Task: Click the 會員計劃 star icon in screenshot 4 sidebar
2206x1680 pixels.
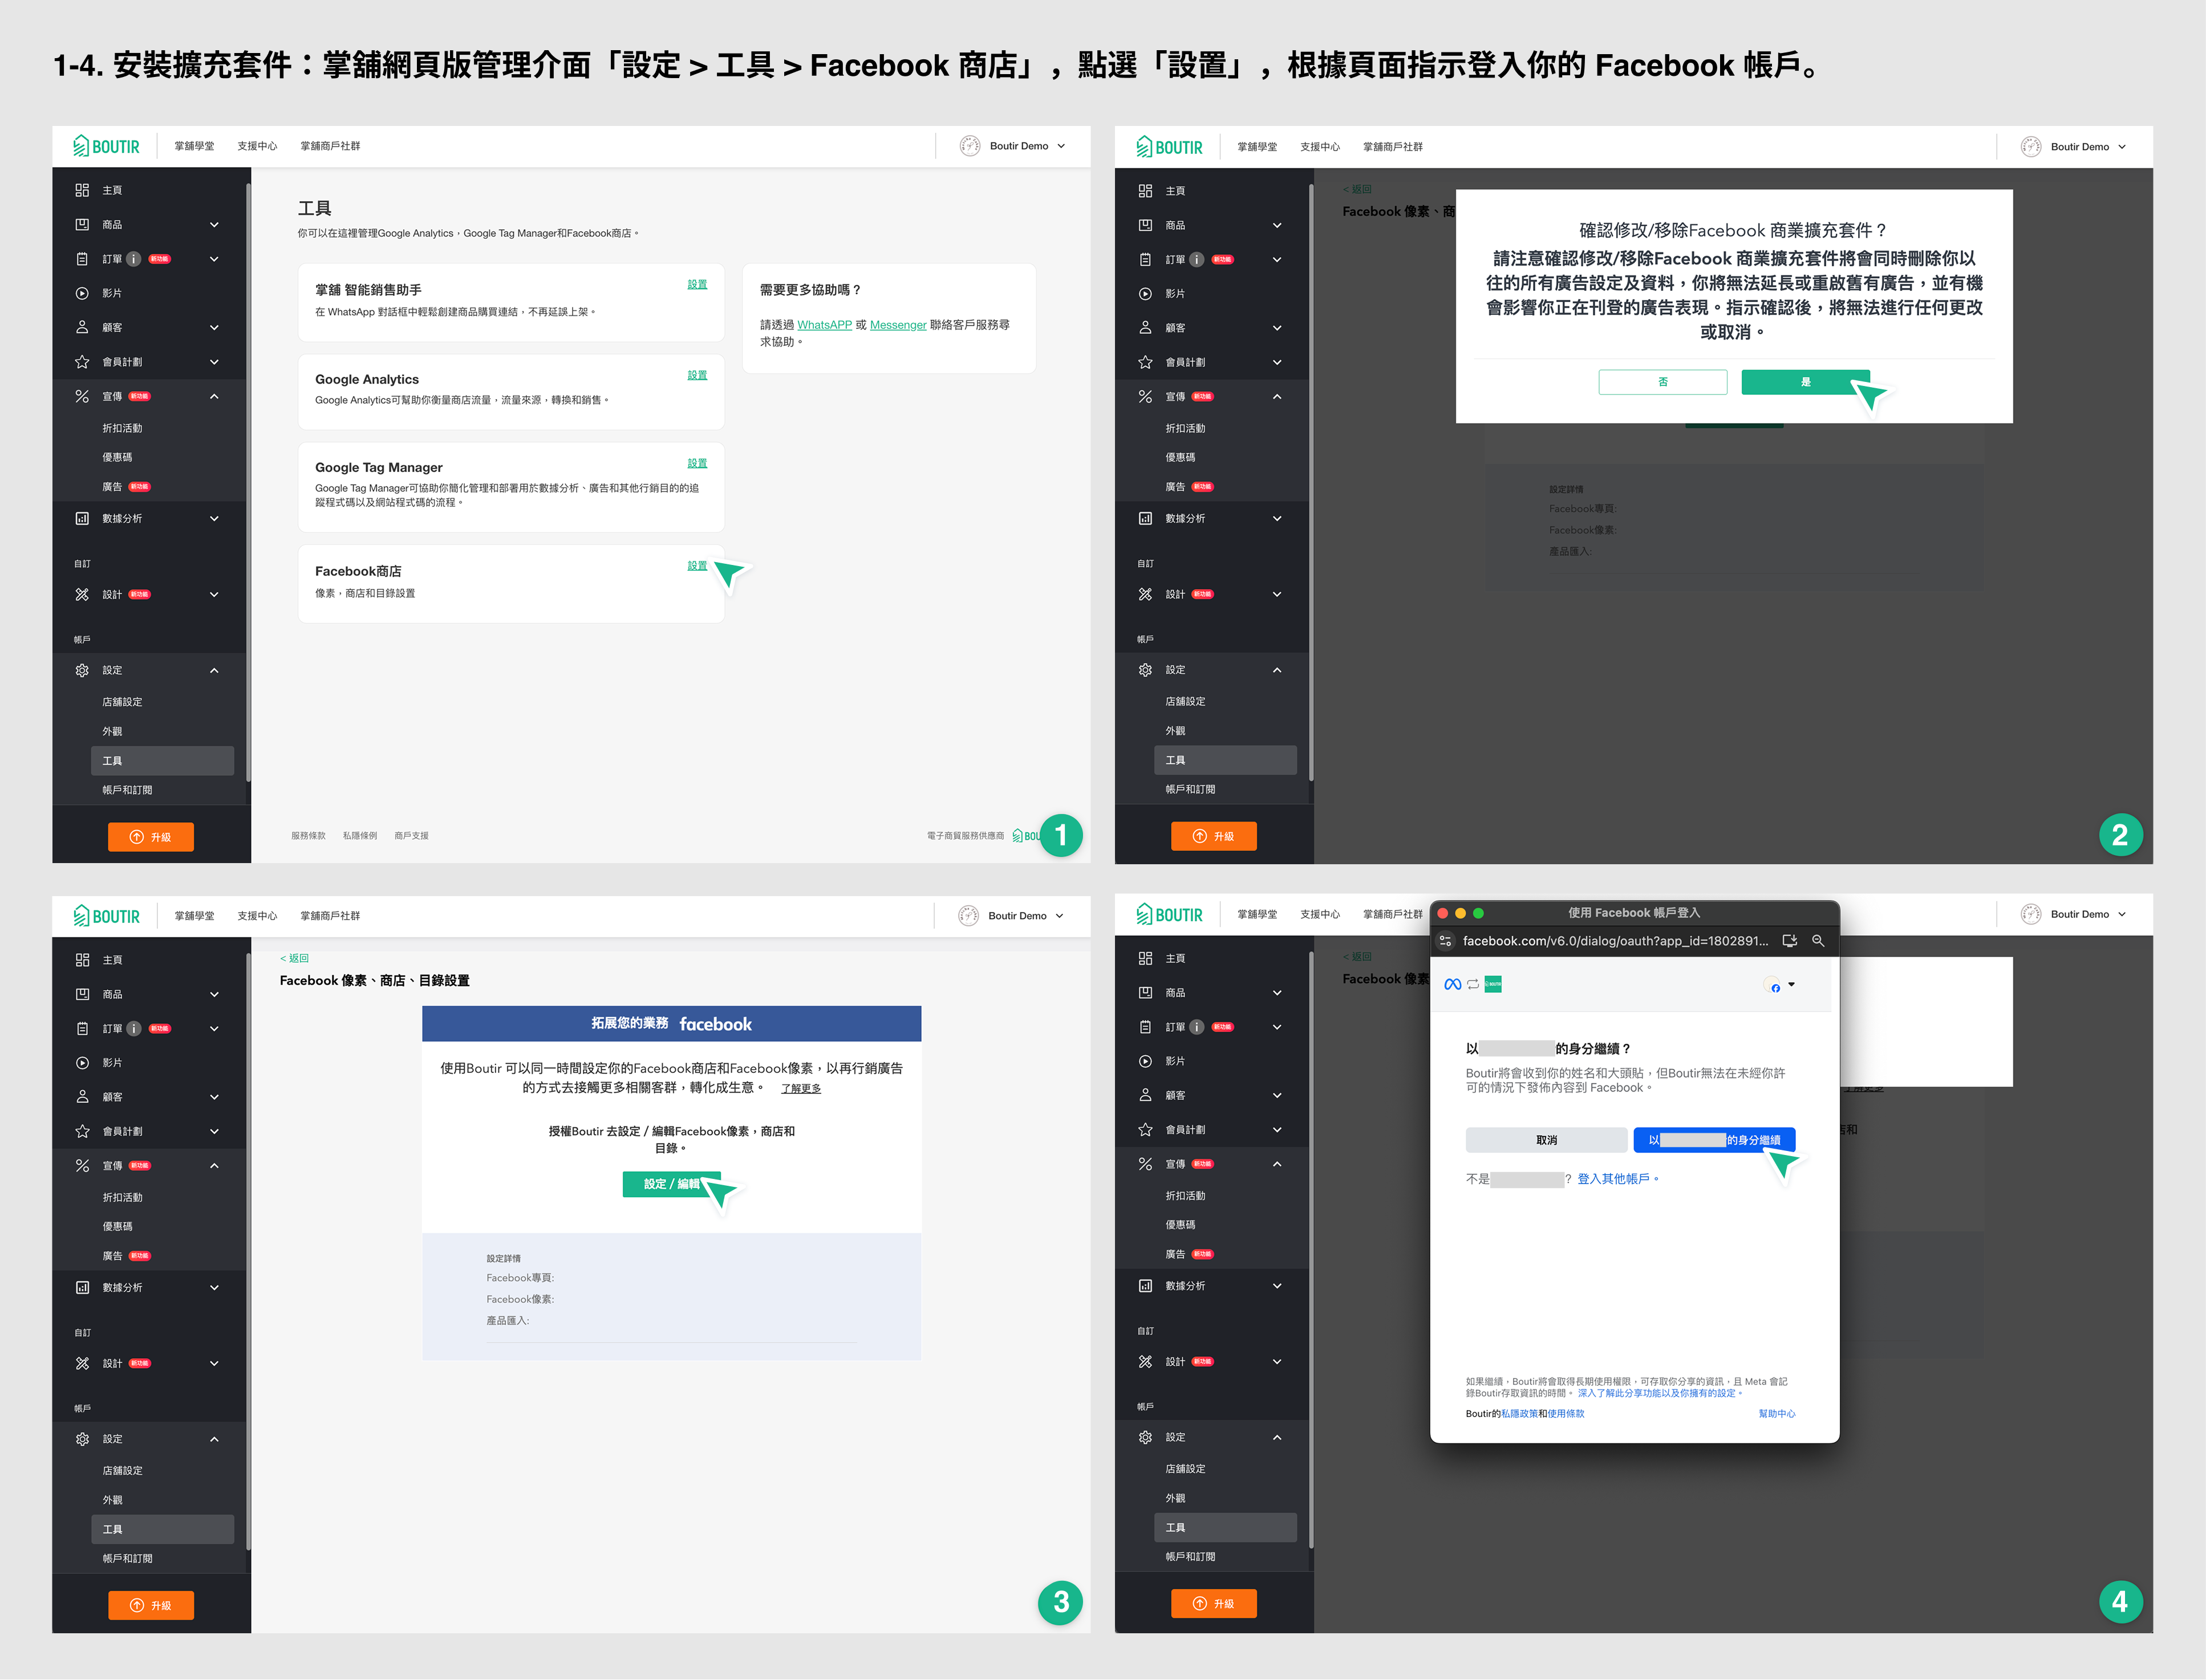Action: pos(1146,1130)
